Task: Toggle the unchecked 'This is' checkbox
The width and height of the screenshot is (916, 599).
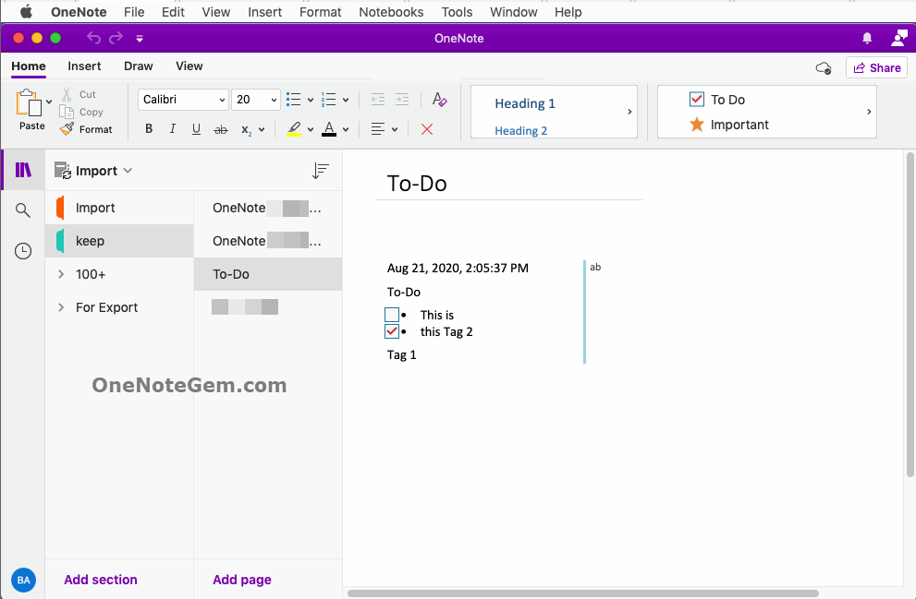Action: [x=392, y=315]
